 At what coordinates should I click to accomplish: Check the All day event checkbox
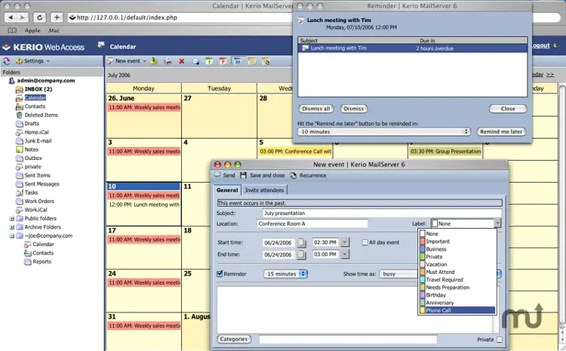click(x=365, y=242)
